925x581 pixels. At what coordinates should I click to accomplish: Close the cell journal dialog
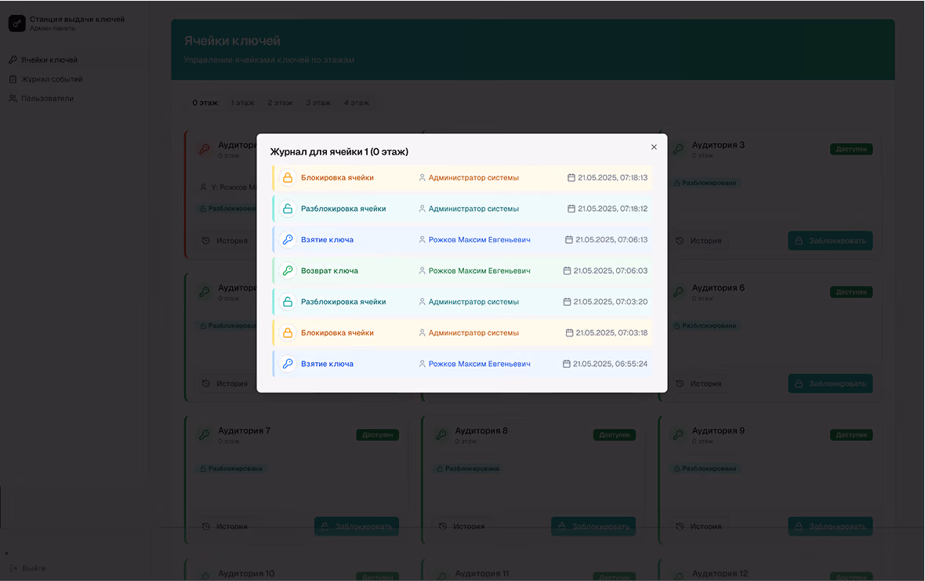coord(654,147)
